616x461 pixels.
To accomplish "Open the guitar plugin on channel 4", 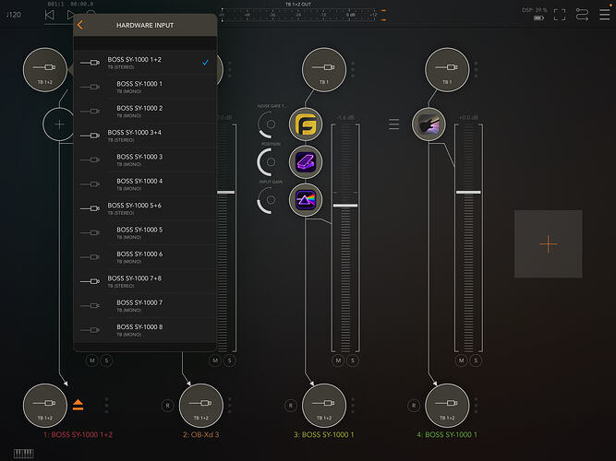I will (429, 124).
